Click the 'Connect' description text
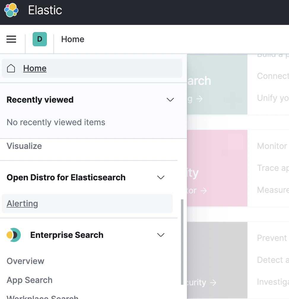The width and height of the screenshot is (289, 299). (x=273, y=76)
